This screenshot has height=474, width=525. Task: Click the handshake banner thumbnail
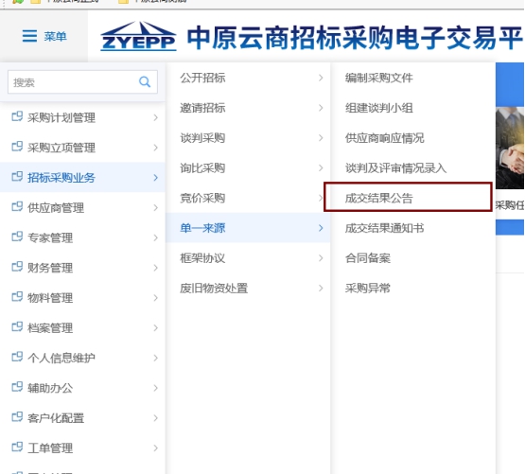point(510,148)
